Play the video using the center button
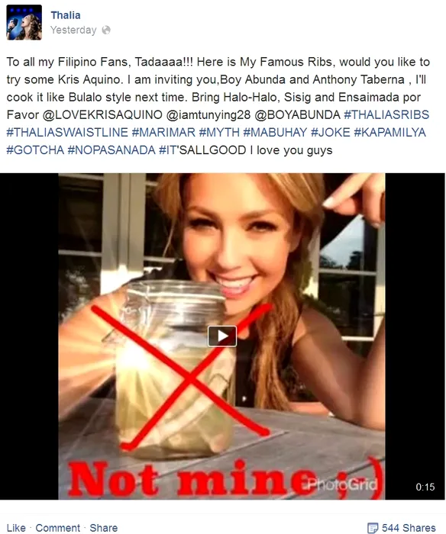 coord(222,336)
